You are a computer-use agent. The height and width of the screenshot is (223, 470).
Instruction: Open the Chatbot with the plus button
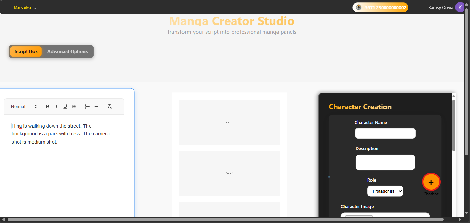click(x=431, y=182)
